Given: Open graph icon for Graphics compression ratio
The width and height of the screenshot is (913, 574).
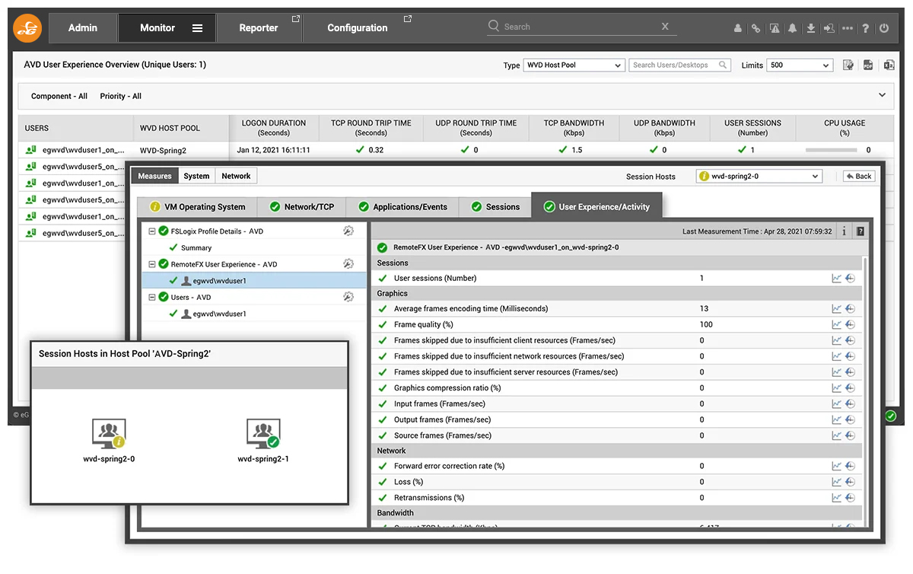Looking at the screenshot, I should click(837, 388).
